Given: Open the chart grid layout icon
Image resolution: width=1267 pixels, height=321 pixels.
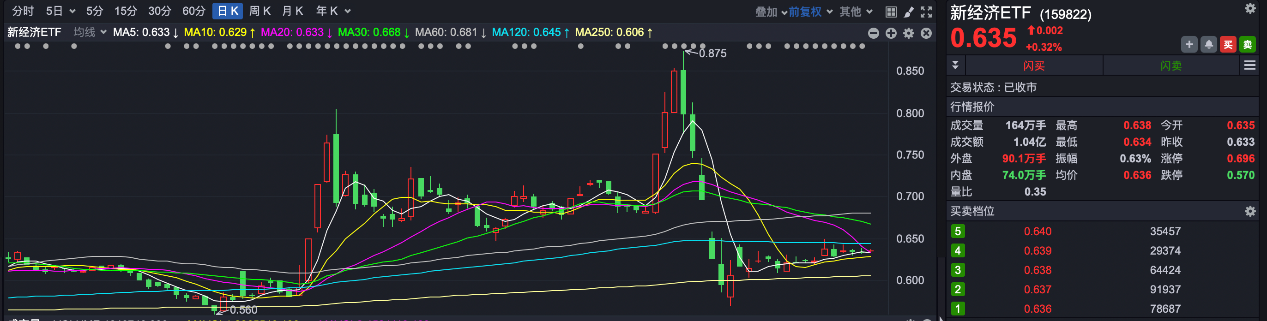Looking at the screenshot, I should [x=891, y=12].
